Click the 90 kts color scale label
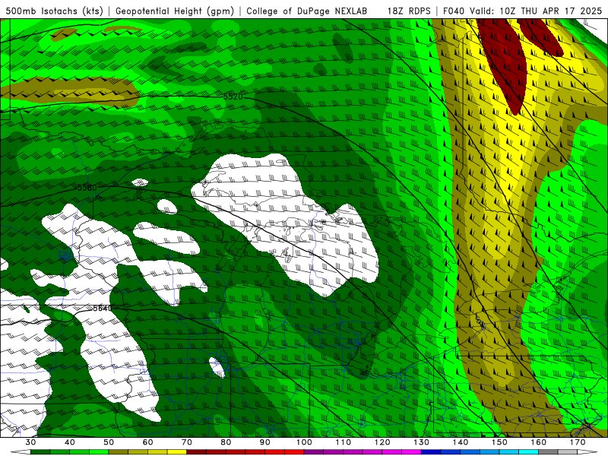The height and width of the screenshot is (456, 608). 265,442
